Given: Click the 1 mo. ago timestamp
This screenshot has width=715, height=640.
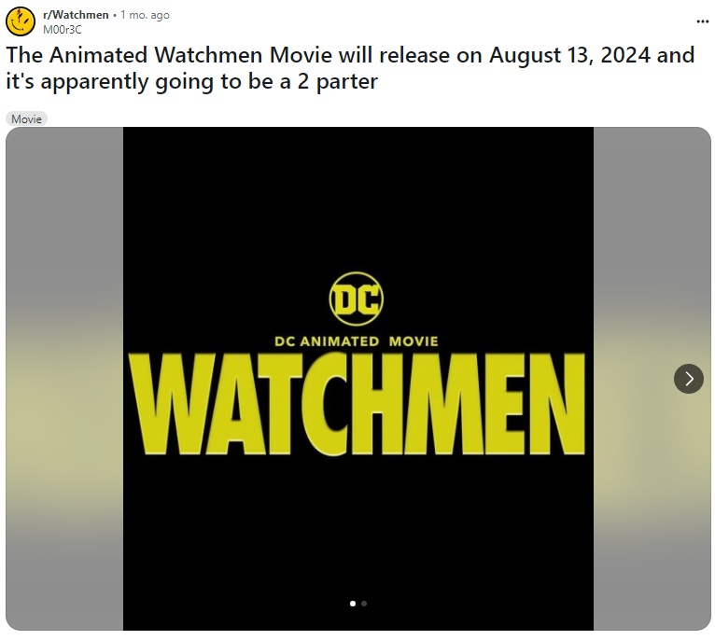Looking at the screenshot, I should pos(145,15).
